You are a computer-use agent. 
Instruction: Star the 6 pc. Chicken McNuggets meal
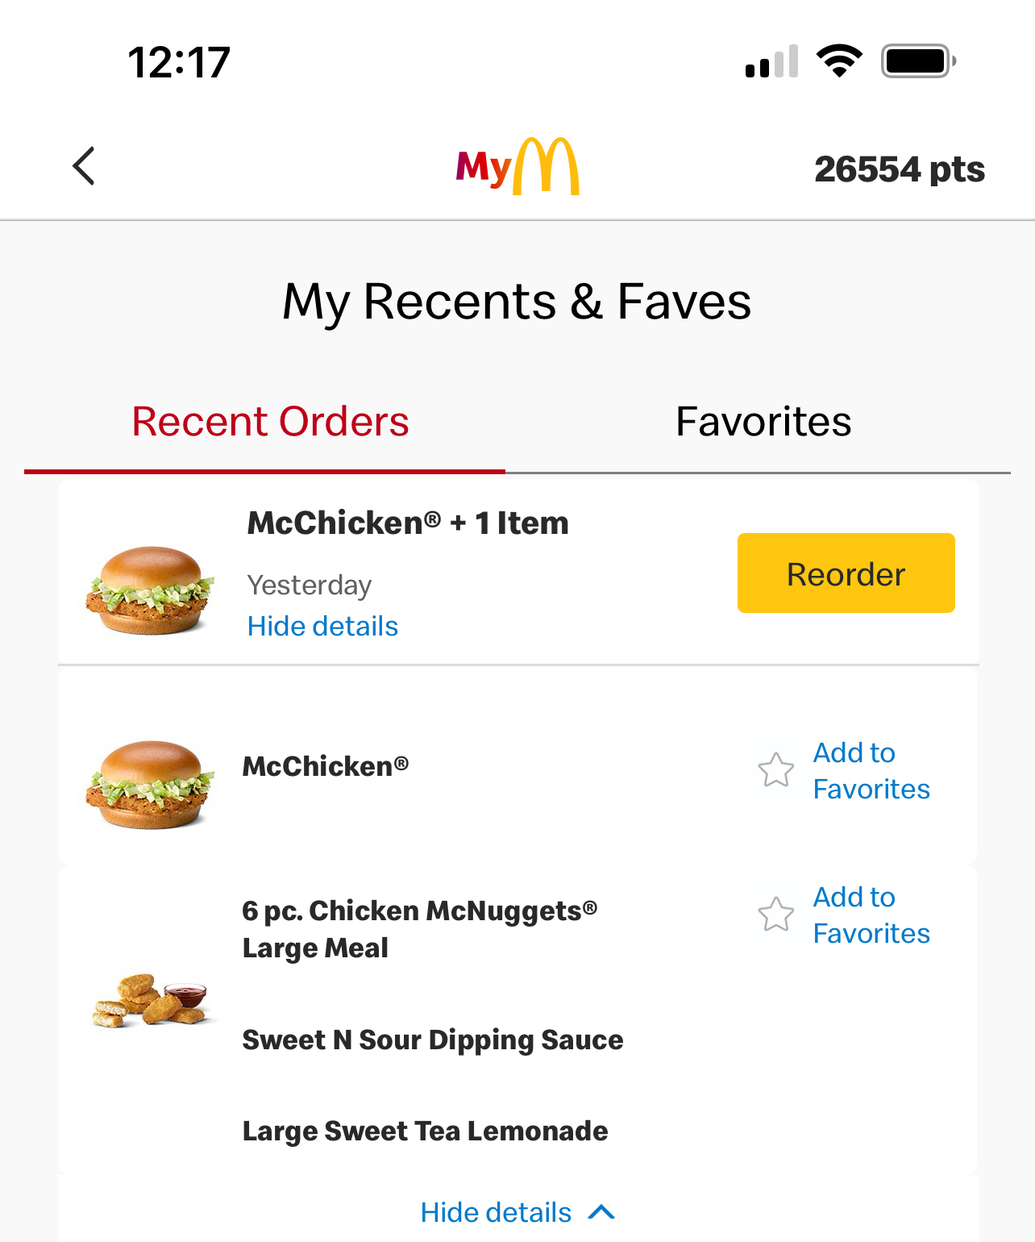[x=776, y=915]
